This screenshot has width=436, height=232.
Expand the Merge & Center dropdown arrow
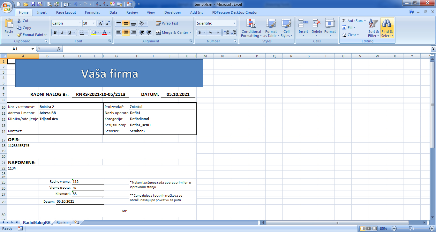pos(191,33)
